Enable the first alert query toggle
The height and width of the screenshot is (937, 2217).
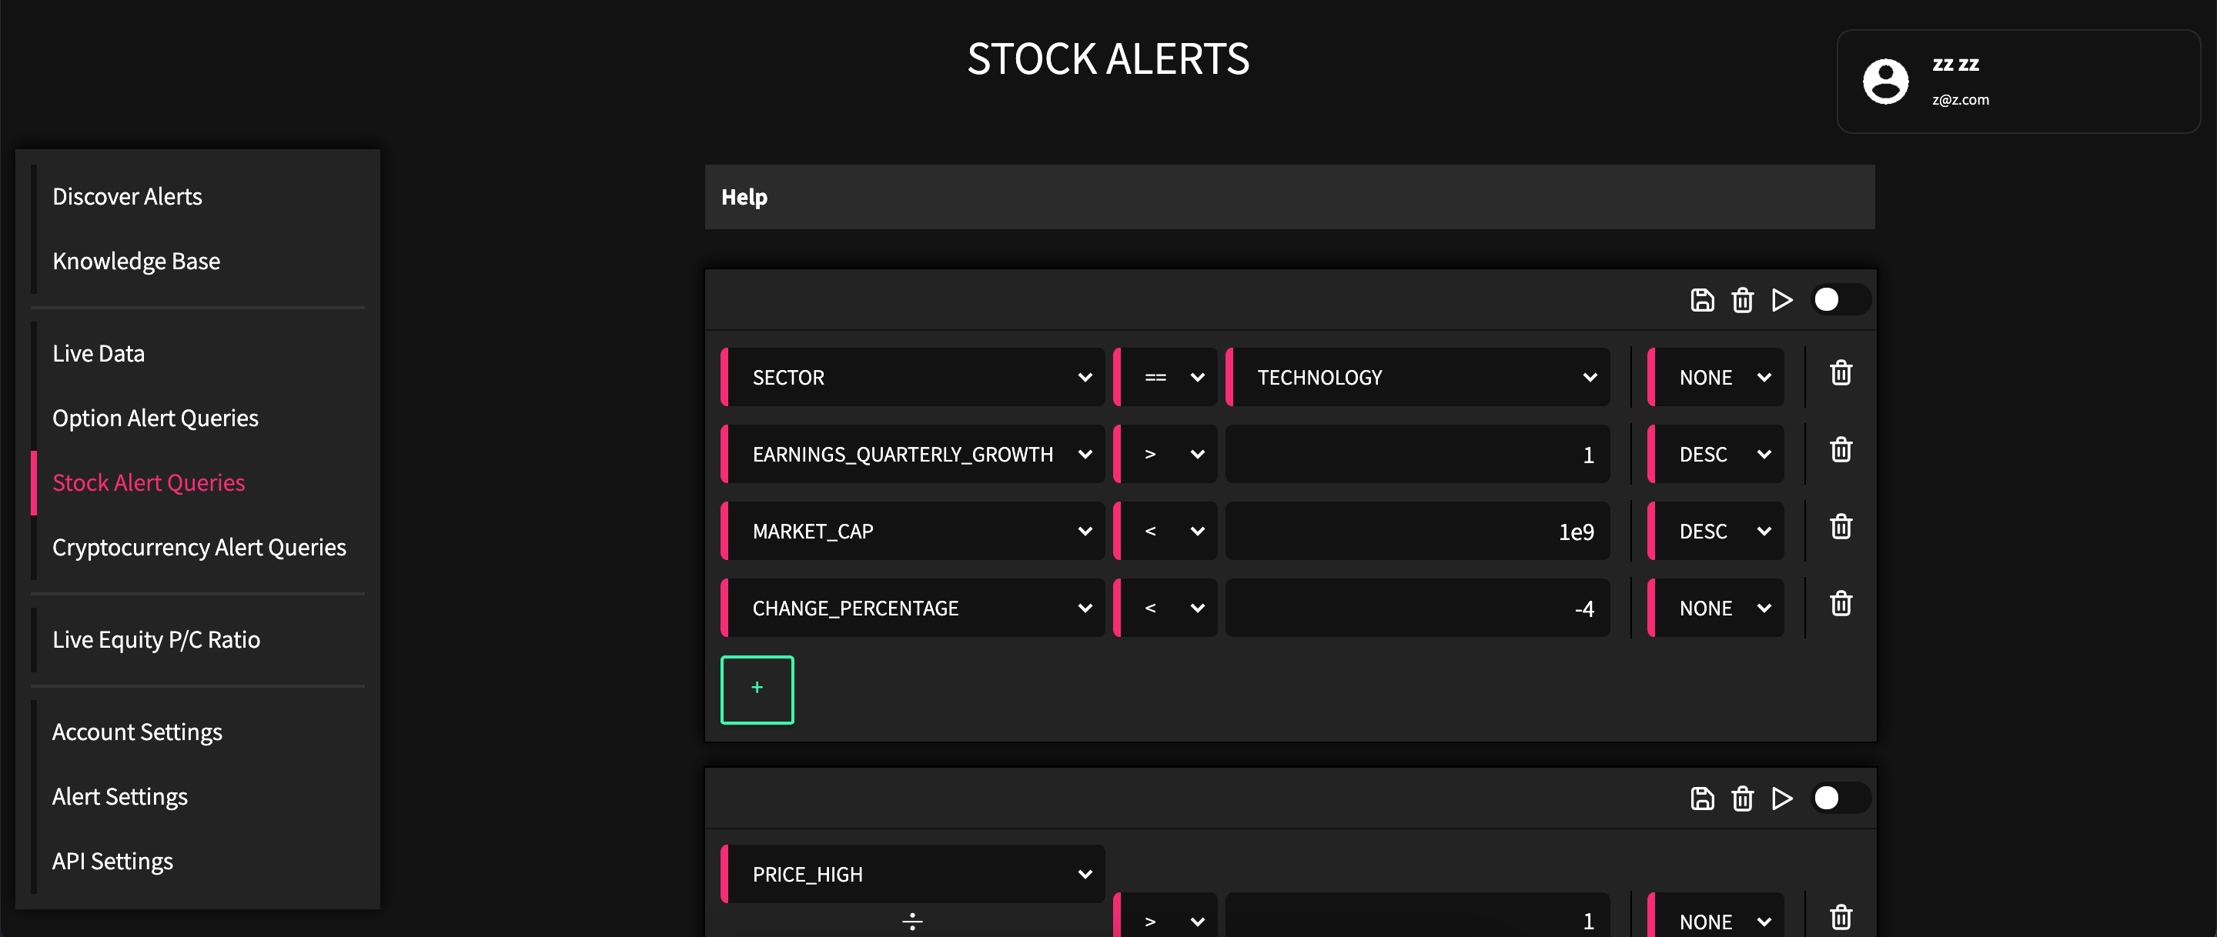tap(1840, 299)
